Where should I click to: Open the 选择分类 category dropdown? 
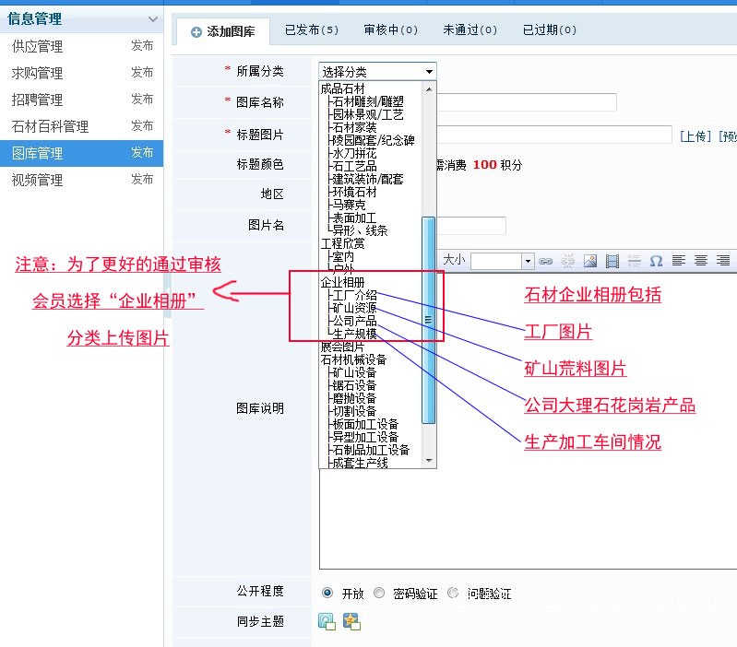[377, 71]
